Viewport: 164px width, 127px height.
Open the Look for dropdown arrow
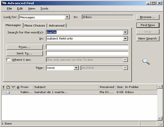[67, 17]
